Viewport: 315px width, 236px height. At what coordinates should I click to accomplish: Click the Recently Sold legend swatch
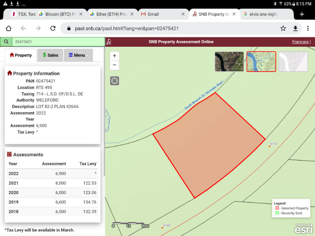[x=277, y=213]
